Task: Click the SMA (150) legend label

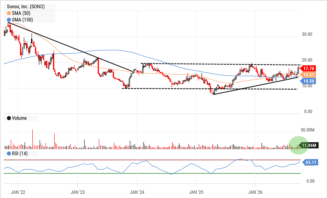Action: point(22,20)
